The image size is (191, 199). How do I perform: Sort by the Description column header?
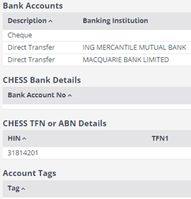coord(27,21)
